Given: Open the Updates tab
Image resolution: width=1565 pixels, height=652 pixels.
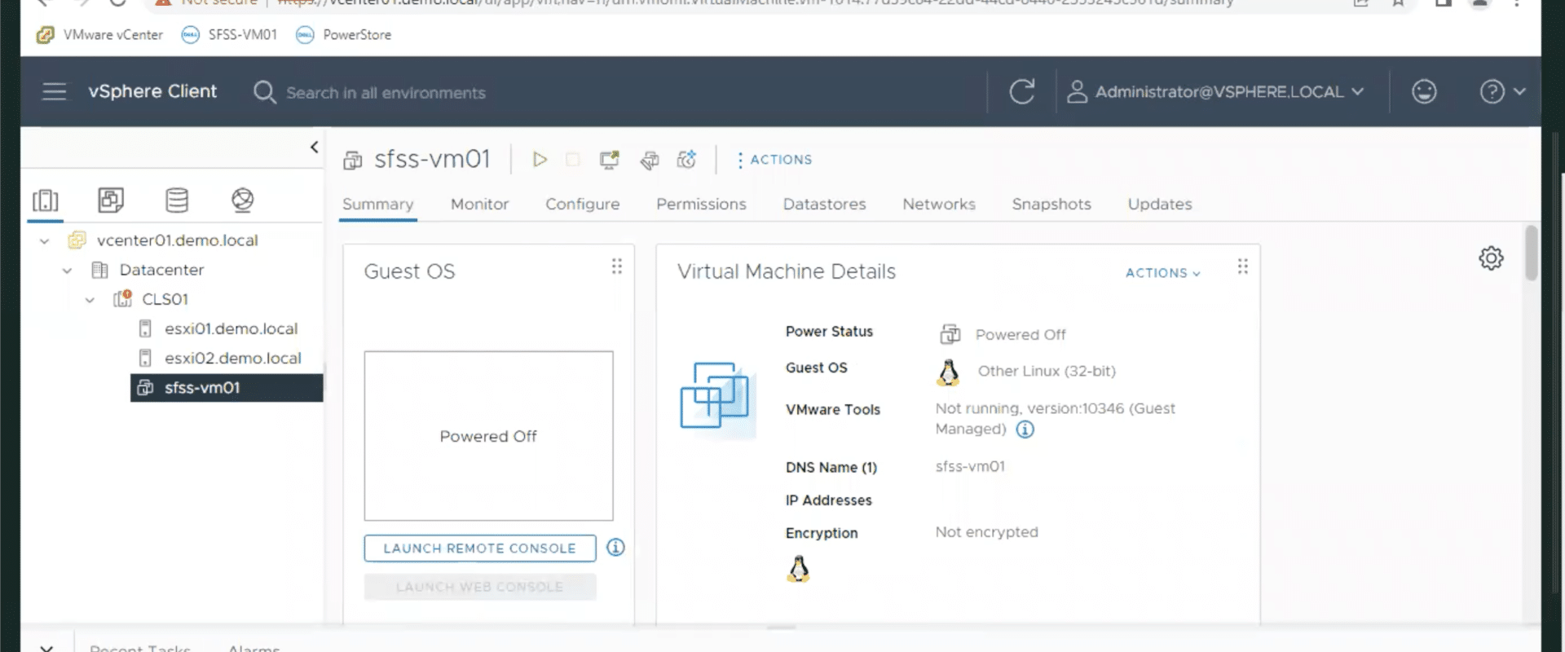Looking at the screenshot, I should click(1160, 205).
